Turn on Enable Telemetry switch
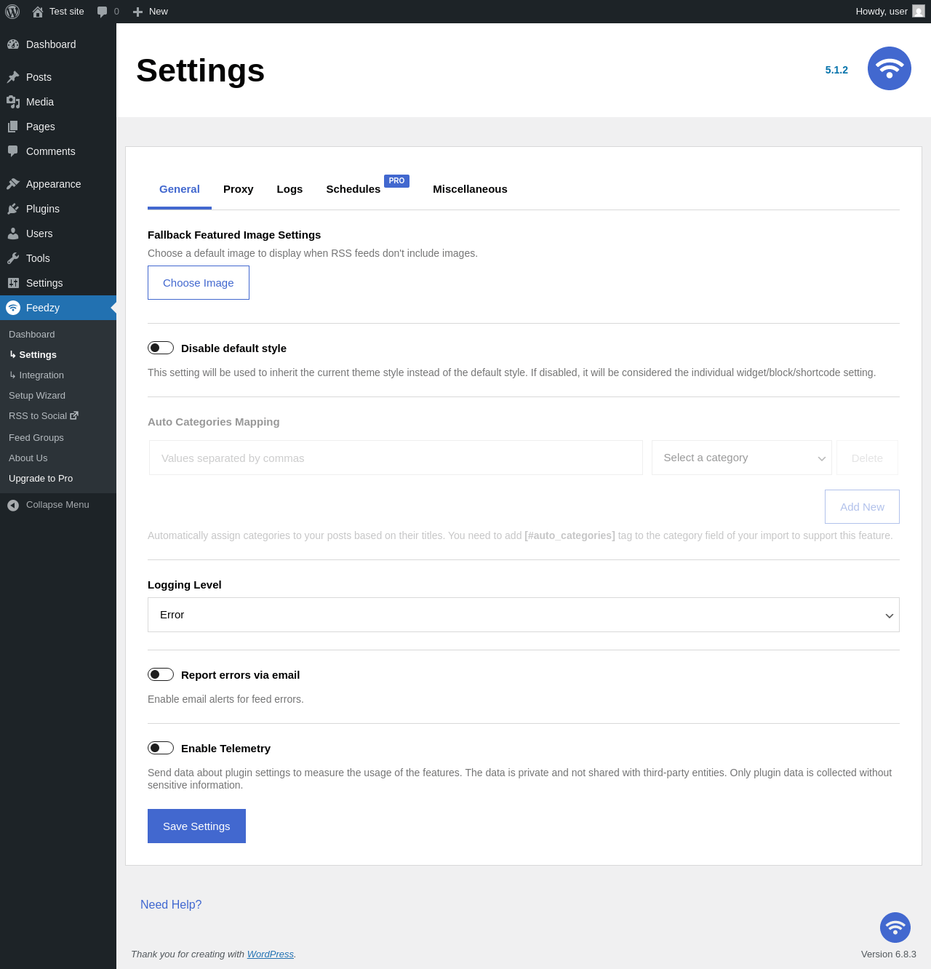This screenshot has height=969, width=931. point(161,748)
